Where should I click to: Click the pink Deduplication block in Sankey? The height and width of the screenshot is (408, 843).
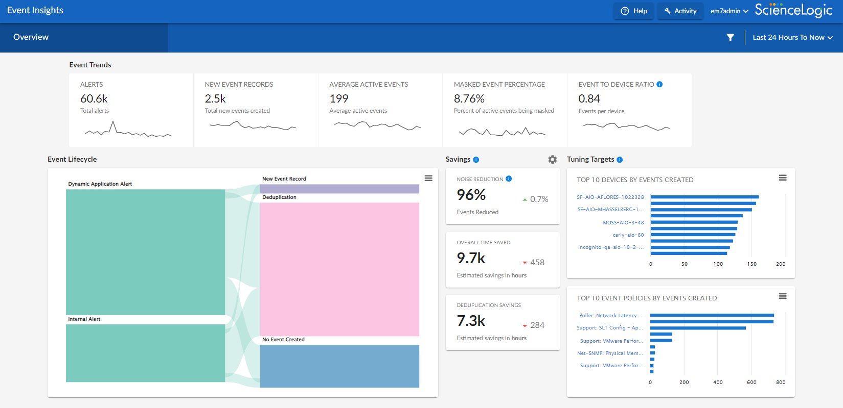pos(339,269)
